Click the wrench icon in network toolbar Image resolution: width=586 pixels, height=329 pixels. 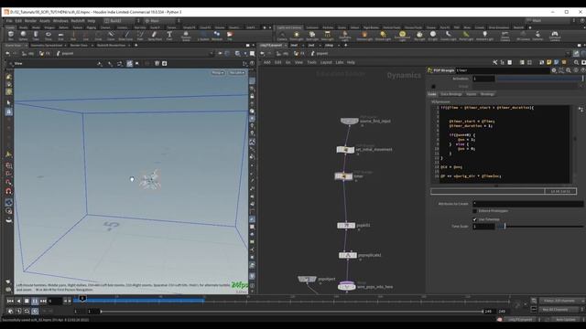coord(494,62)
